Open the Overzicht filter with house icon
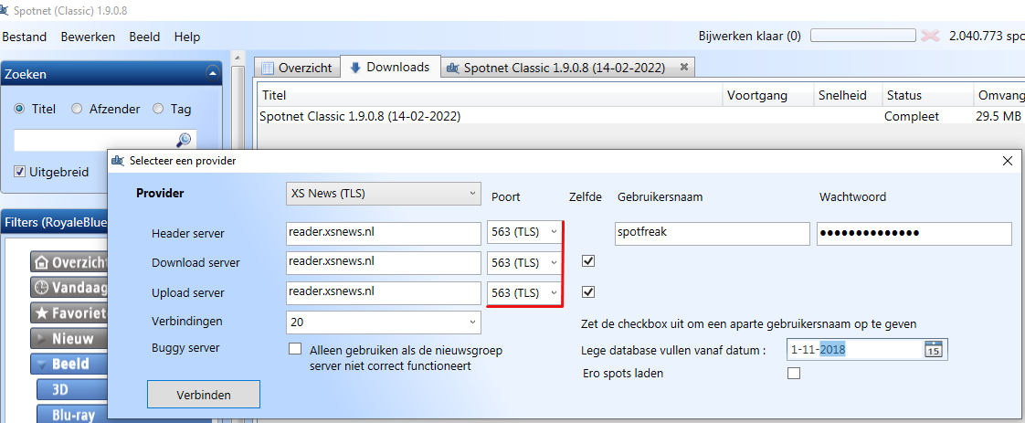Screen dimensions: 1025x423 coord(69,262)
